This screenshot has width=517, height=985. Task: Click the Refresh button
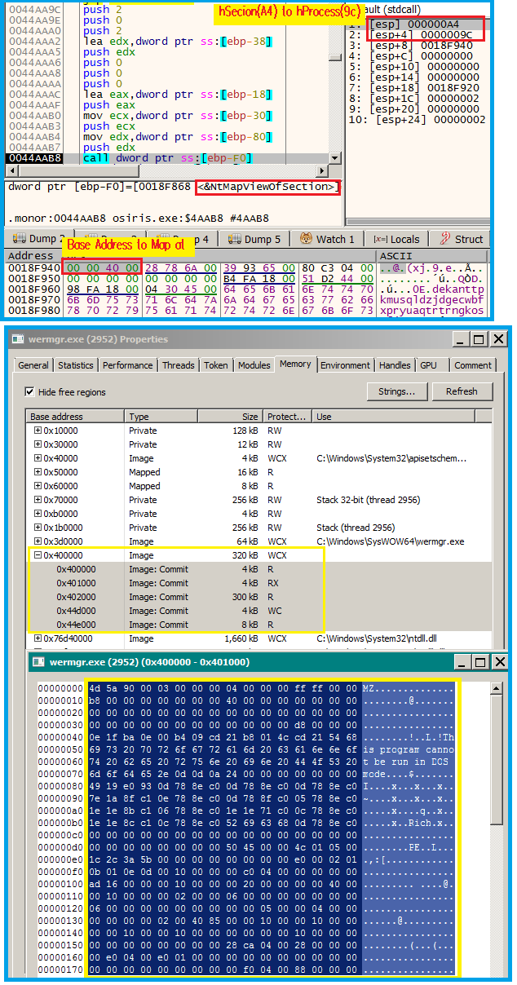tap(461, 391)
